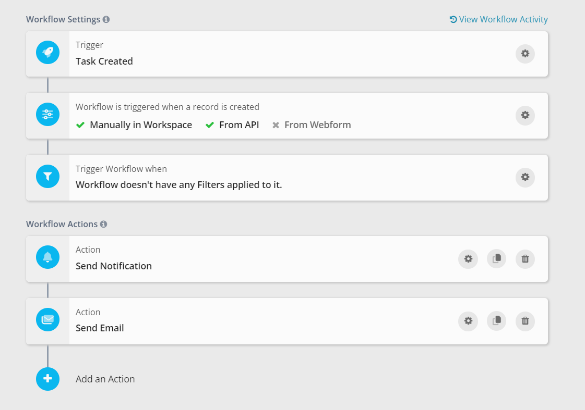Viewport: 585px width, 410px height.
Task: Click the Add an Action plus button
Action: tap(47, 379)
